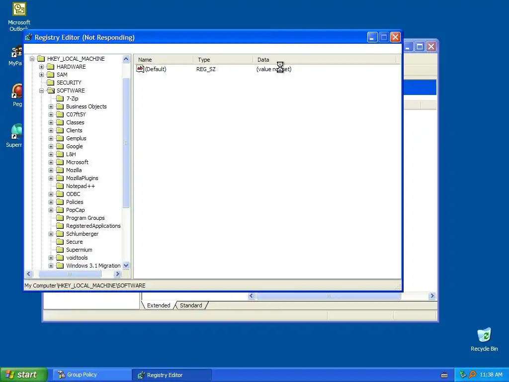509x382 pixels.
Task: Click the Data column header
Action: (x=325, y=60)
